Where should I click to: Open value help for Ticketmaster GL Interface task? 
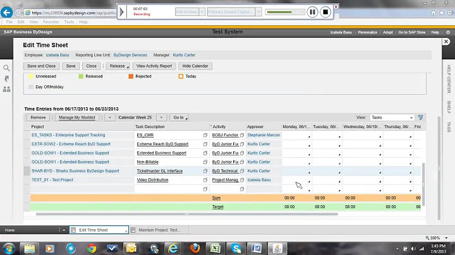(205, 171)
